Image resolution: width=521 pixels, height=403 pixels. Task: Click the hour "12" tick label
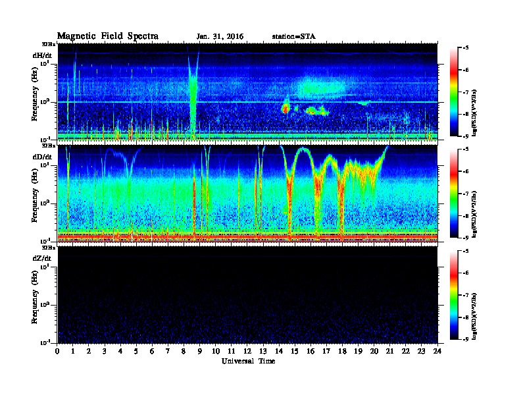point(247,352)
